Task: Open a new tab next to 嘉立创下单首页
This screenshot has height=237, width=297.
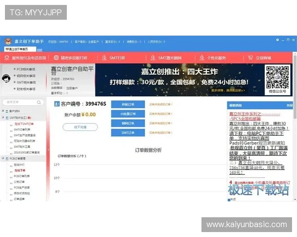Action: (40, 50)
